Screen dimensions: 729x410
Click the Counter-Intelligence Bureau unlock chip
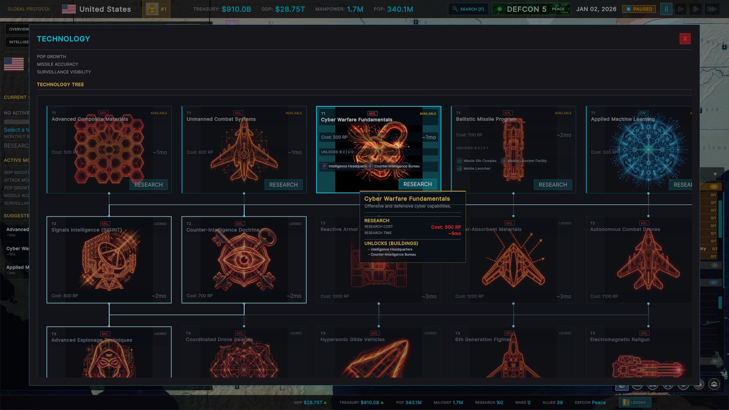[x=395, y=166]
